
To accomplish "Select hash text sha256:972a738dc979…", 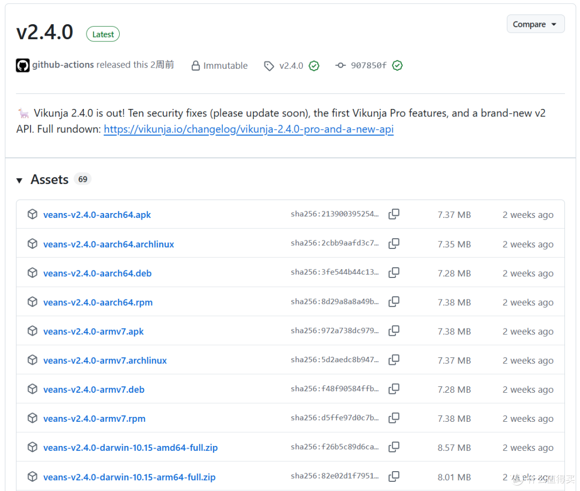I will 335,331.
